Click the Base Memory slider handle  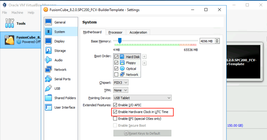[120, 41]
